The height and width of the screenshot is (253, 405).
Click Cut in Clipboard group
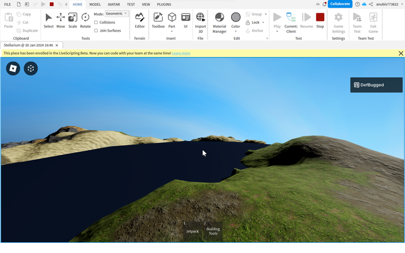pyautogui.click(x=23, y=23)
